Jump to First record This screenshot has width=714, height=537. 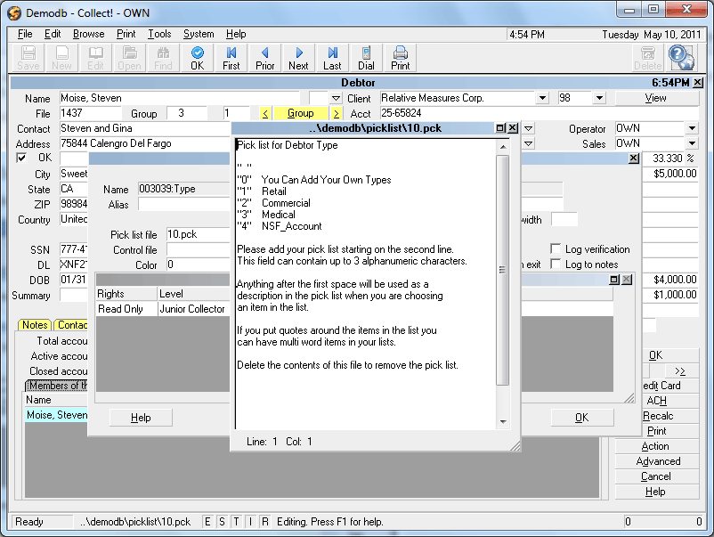[231, 58]
